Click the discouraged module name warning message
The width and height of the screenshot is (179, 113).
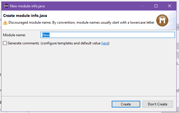point(81,22)
